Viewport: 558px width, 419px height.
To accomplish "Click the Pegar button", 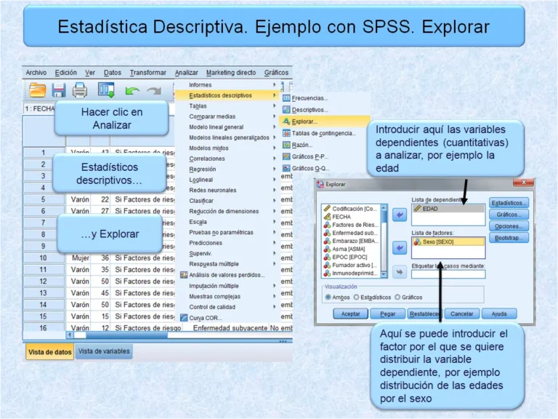I will (387, 314).
